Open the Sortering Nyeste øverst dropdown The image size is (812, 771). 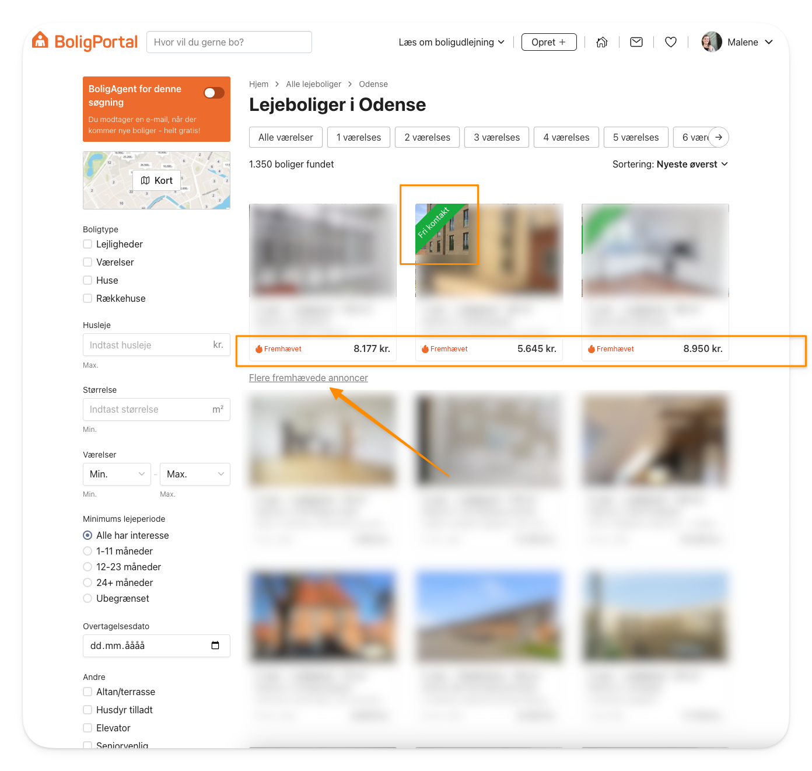tap(670, 164)
